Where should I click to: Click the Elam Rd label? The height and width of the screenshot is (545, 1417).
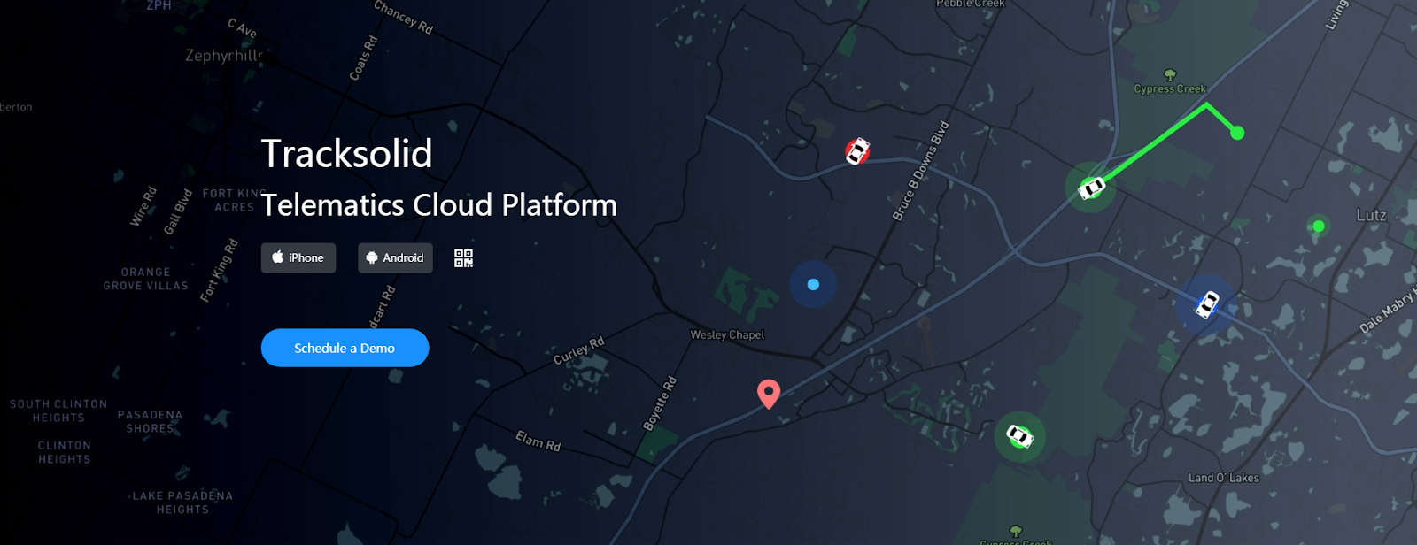[x=538, y=440]
